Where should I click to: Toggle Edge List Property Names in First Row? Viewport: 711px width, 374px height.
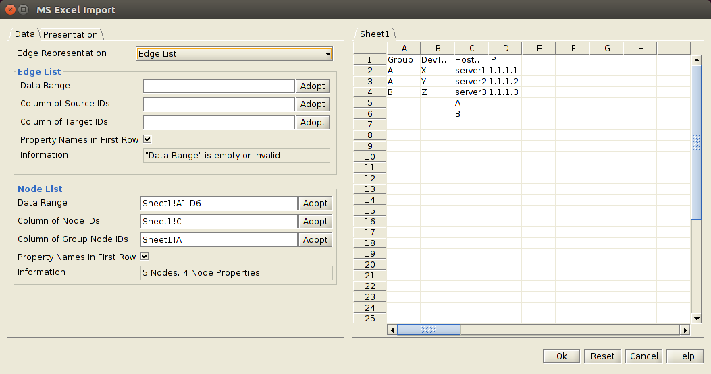(x=147, y=139)
